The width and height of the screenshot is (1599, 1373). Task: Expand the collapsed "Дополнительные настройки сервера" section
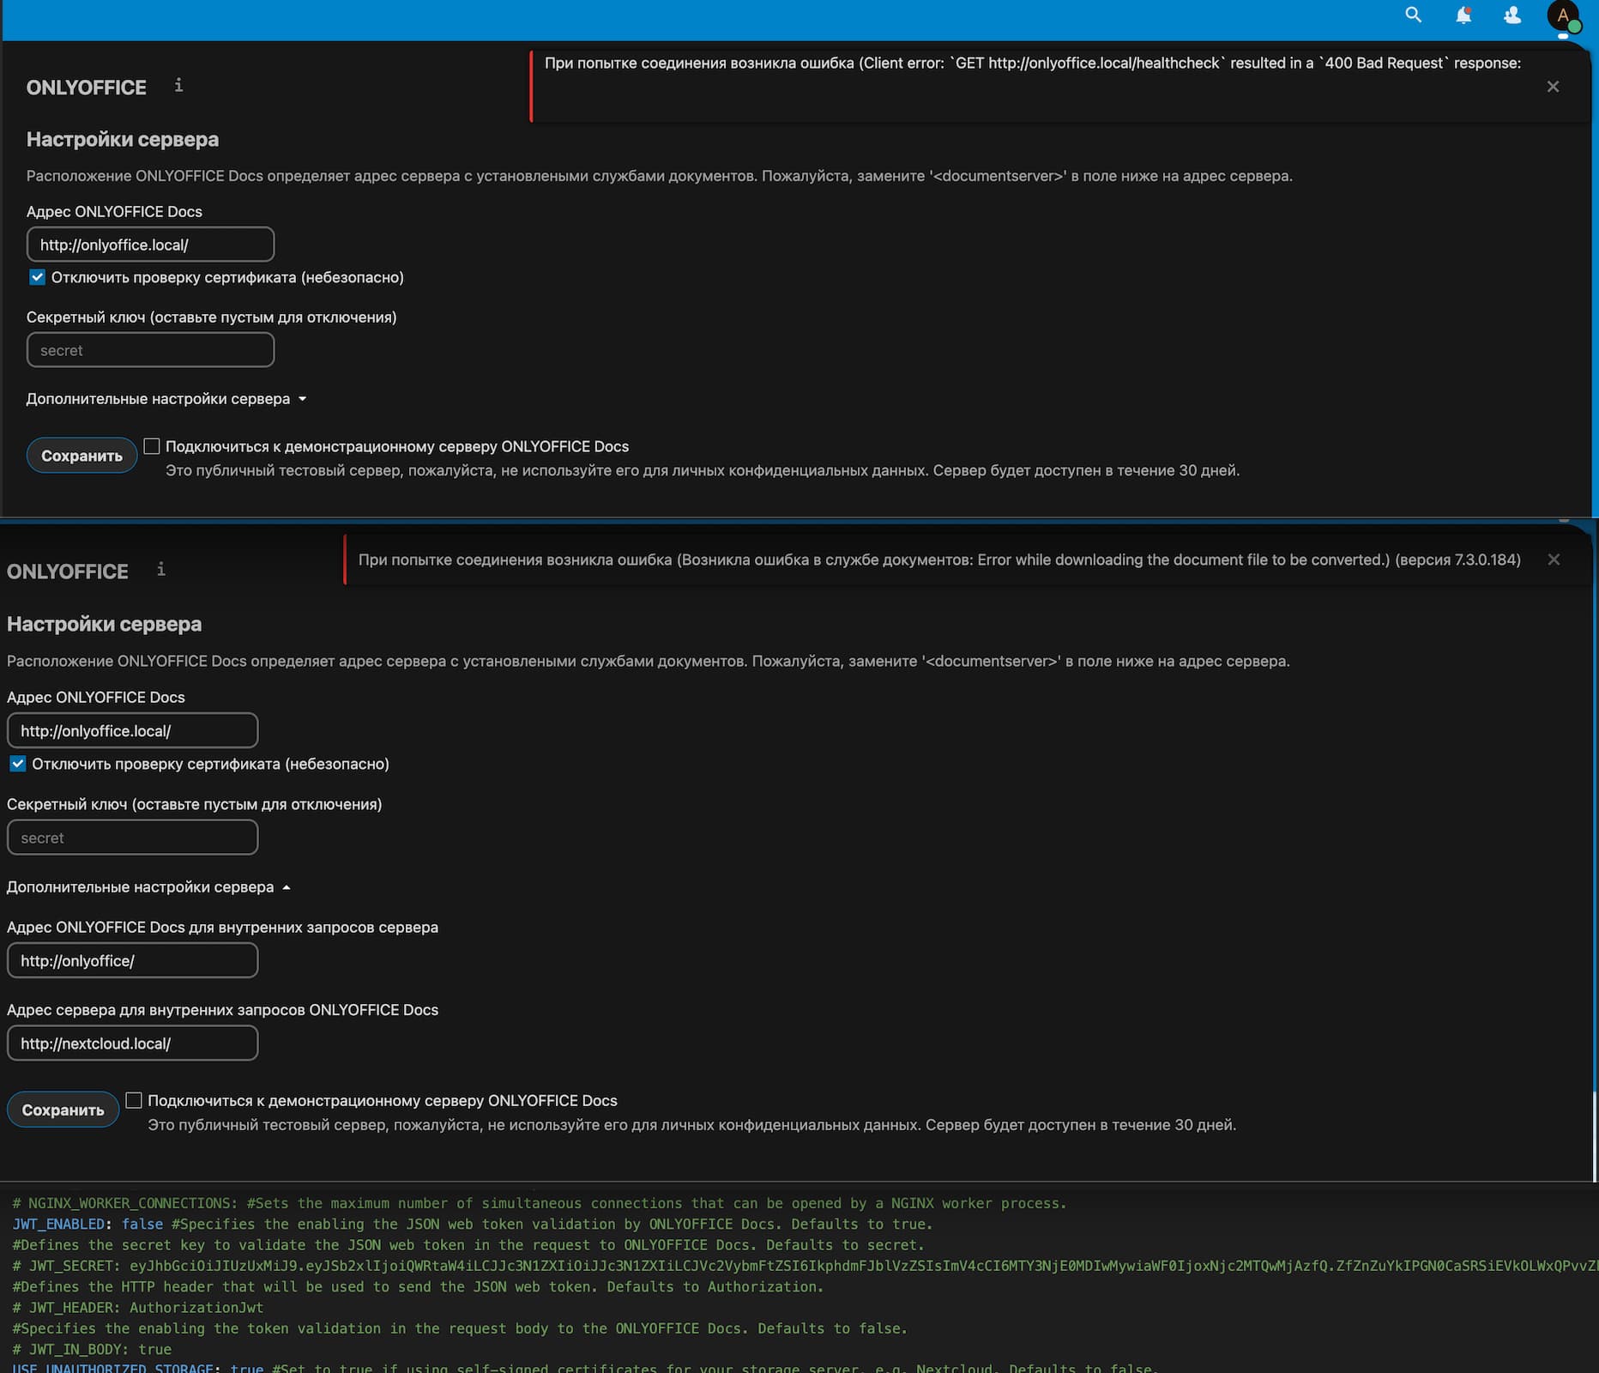coord(166,399)
